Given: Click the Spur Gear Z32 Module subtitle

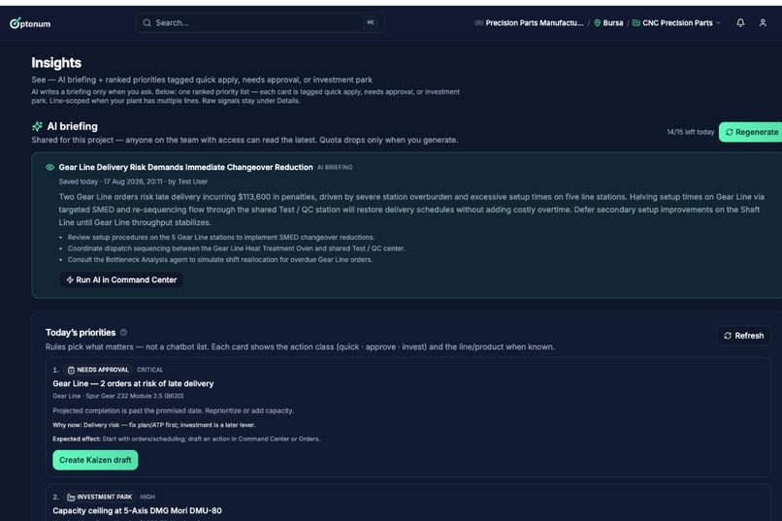Looking at the screenshot, I should (x=118, y=396).
